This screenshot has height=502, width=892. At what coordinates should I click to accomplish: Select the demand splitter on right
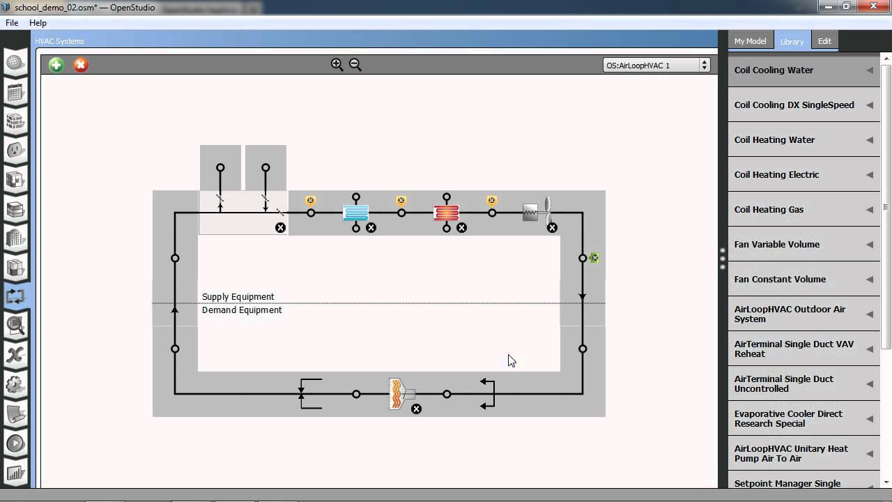coord(488,394)
